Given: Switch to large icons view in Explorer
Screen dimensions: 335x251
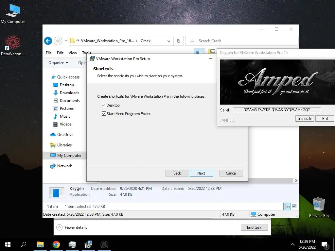Looking at the screenshot, I should tap(294, 206).
